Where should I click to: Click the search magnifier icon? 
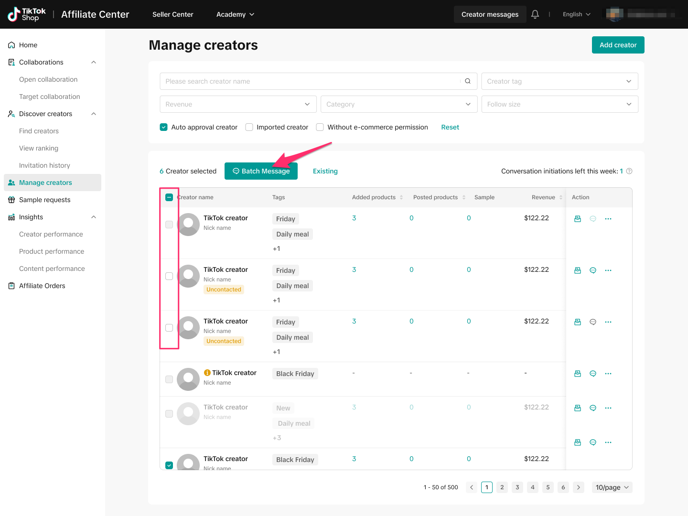[468, 81]
